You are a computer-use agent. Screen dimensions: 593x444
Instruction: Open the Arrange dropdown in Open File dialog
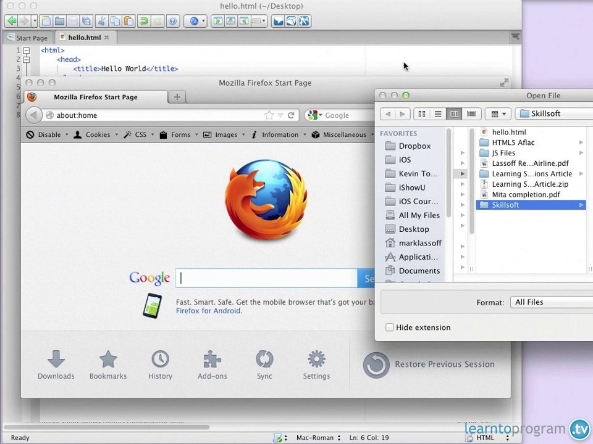pos(498,113)
